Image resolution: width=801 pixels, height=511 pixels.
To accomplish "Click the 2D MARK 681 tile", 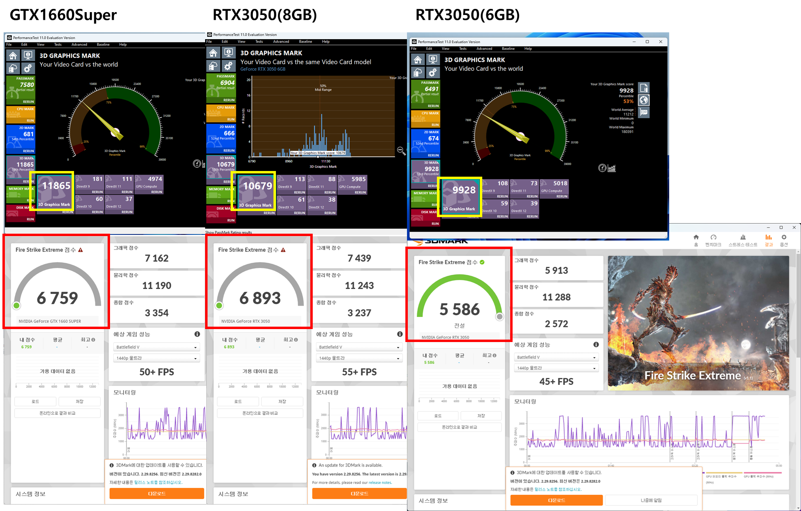I will 21,139.
